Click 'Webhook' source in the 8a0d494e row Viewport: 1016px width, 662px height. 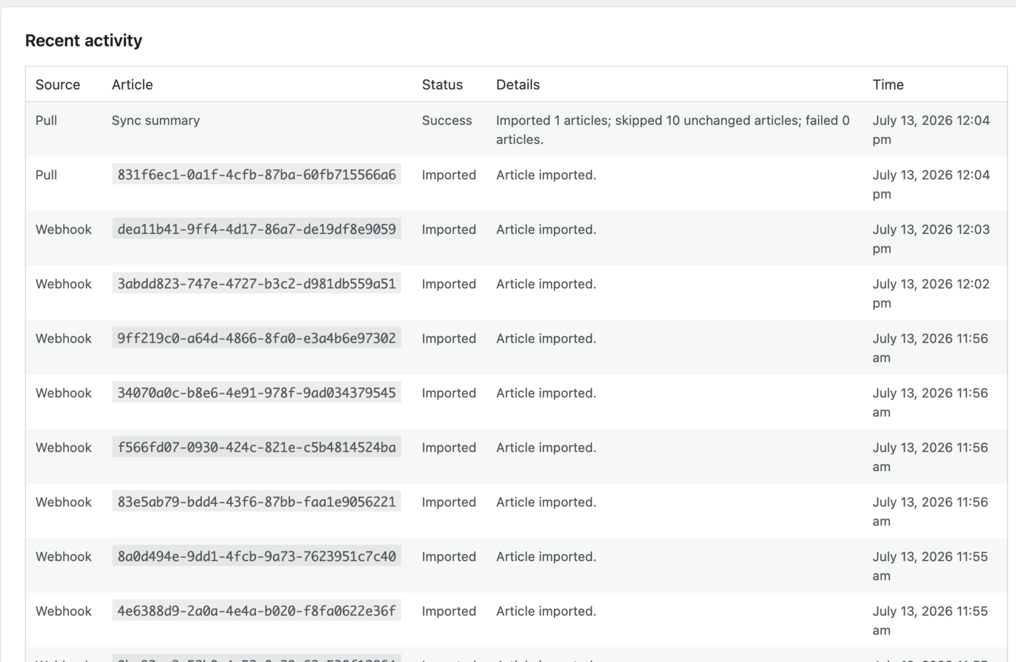[63, 557]
